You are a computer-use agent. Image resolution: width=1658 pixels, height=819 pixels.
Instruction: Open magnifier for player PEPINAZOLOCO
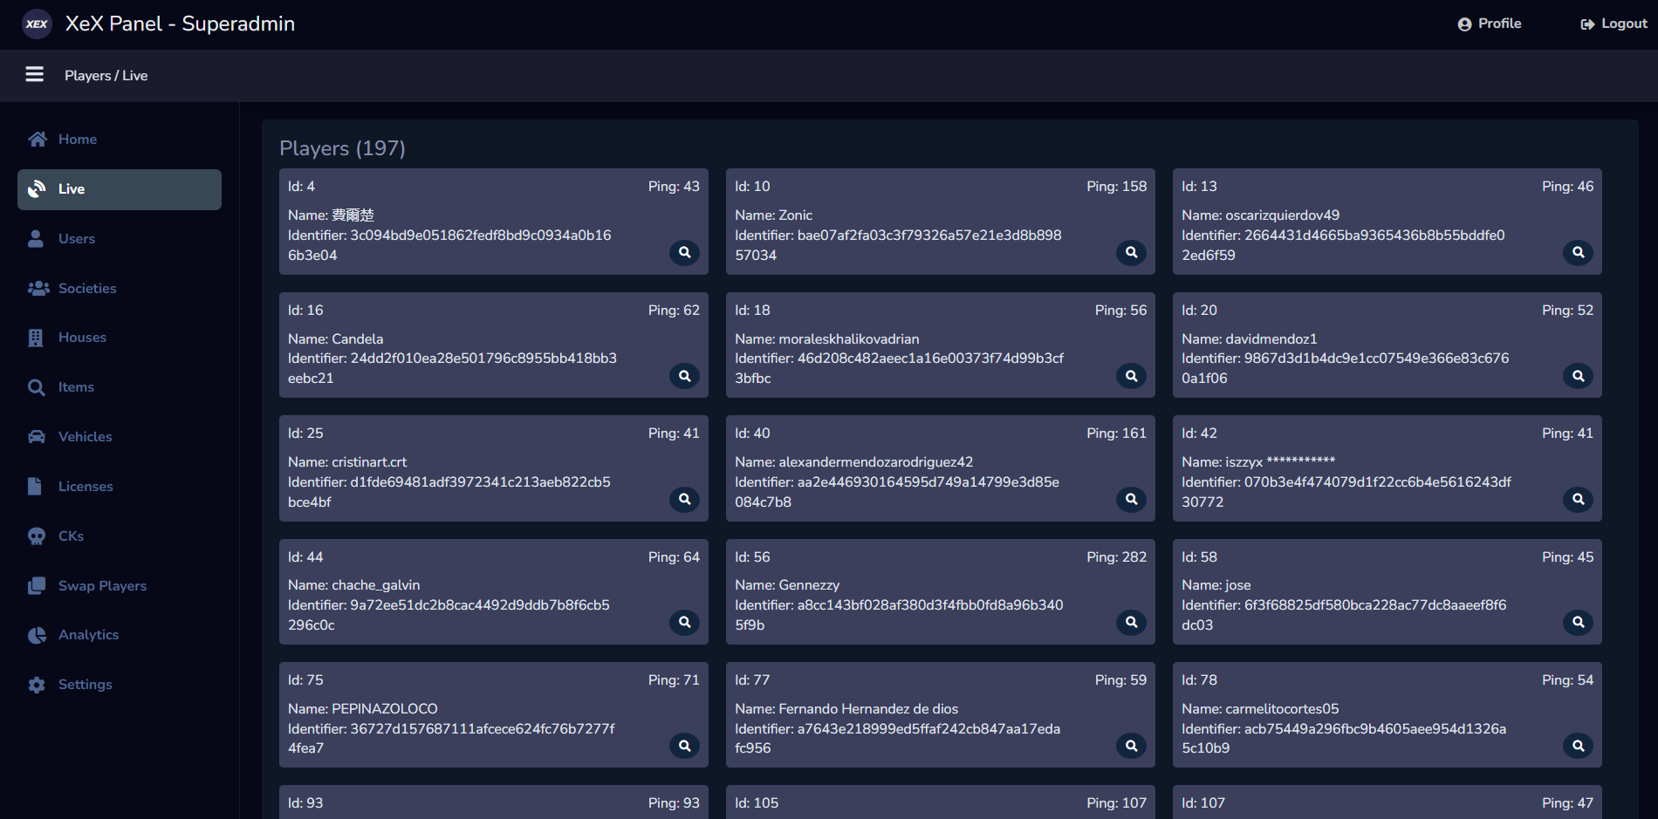[684, 746]
